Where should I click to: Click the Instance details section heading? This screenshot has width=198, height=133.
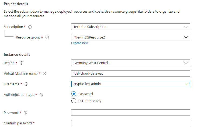17,54
